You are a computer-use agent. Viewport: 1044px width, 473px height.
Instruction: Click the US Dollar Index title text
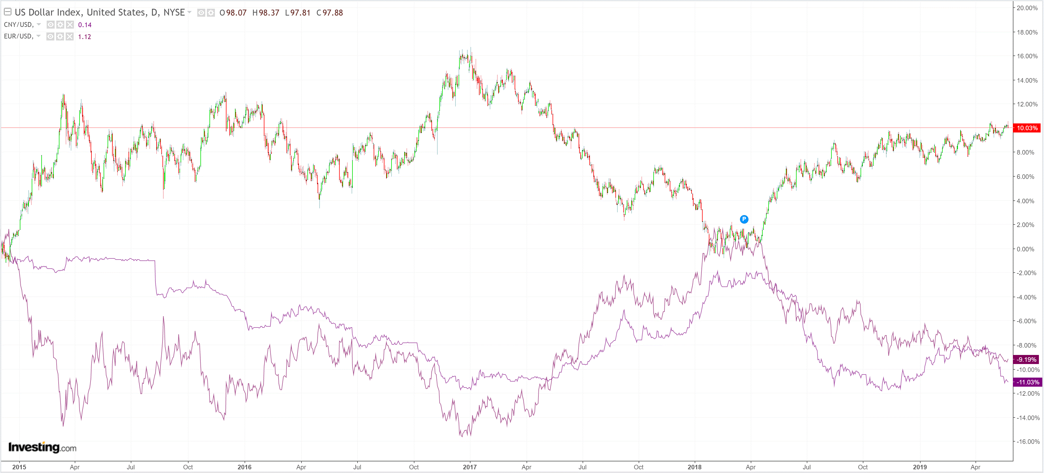[100, 12]
